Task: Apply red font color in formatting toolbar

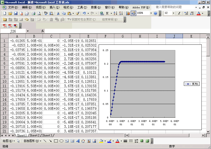Action: [x=199, y=13]
